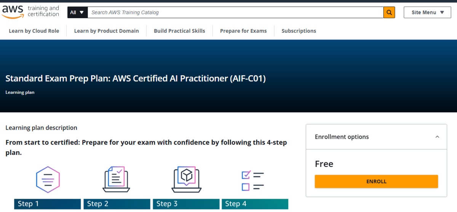
Task: Select the Step 4 banner label
Action: click(255, 204)
